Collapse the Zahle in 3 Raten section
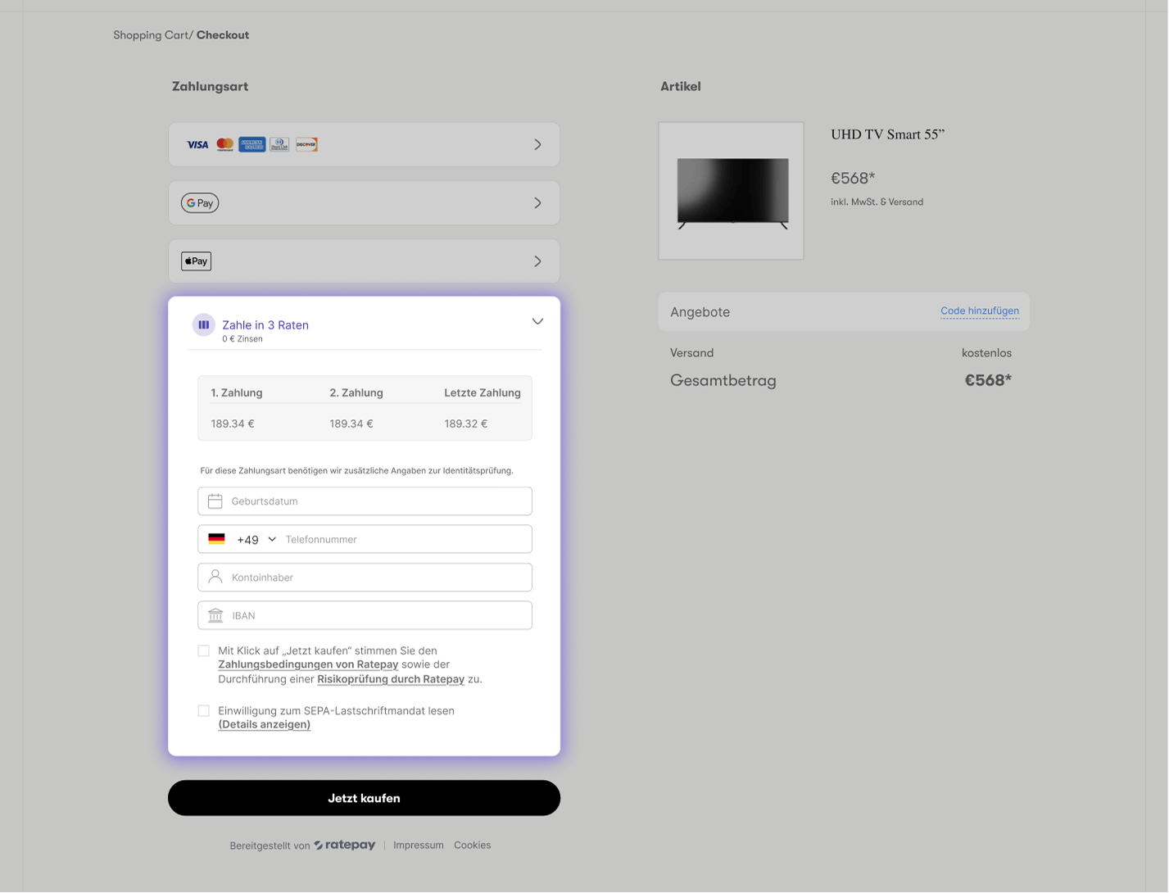1169x893 pixels. coord(537,322)
